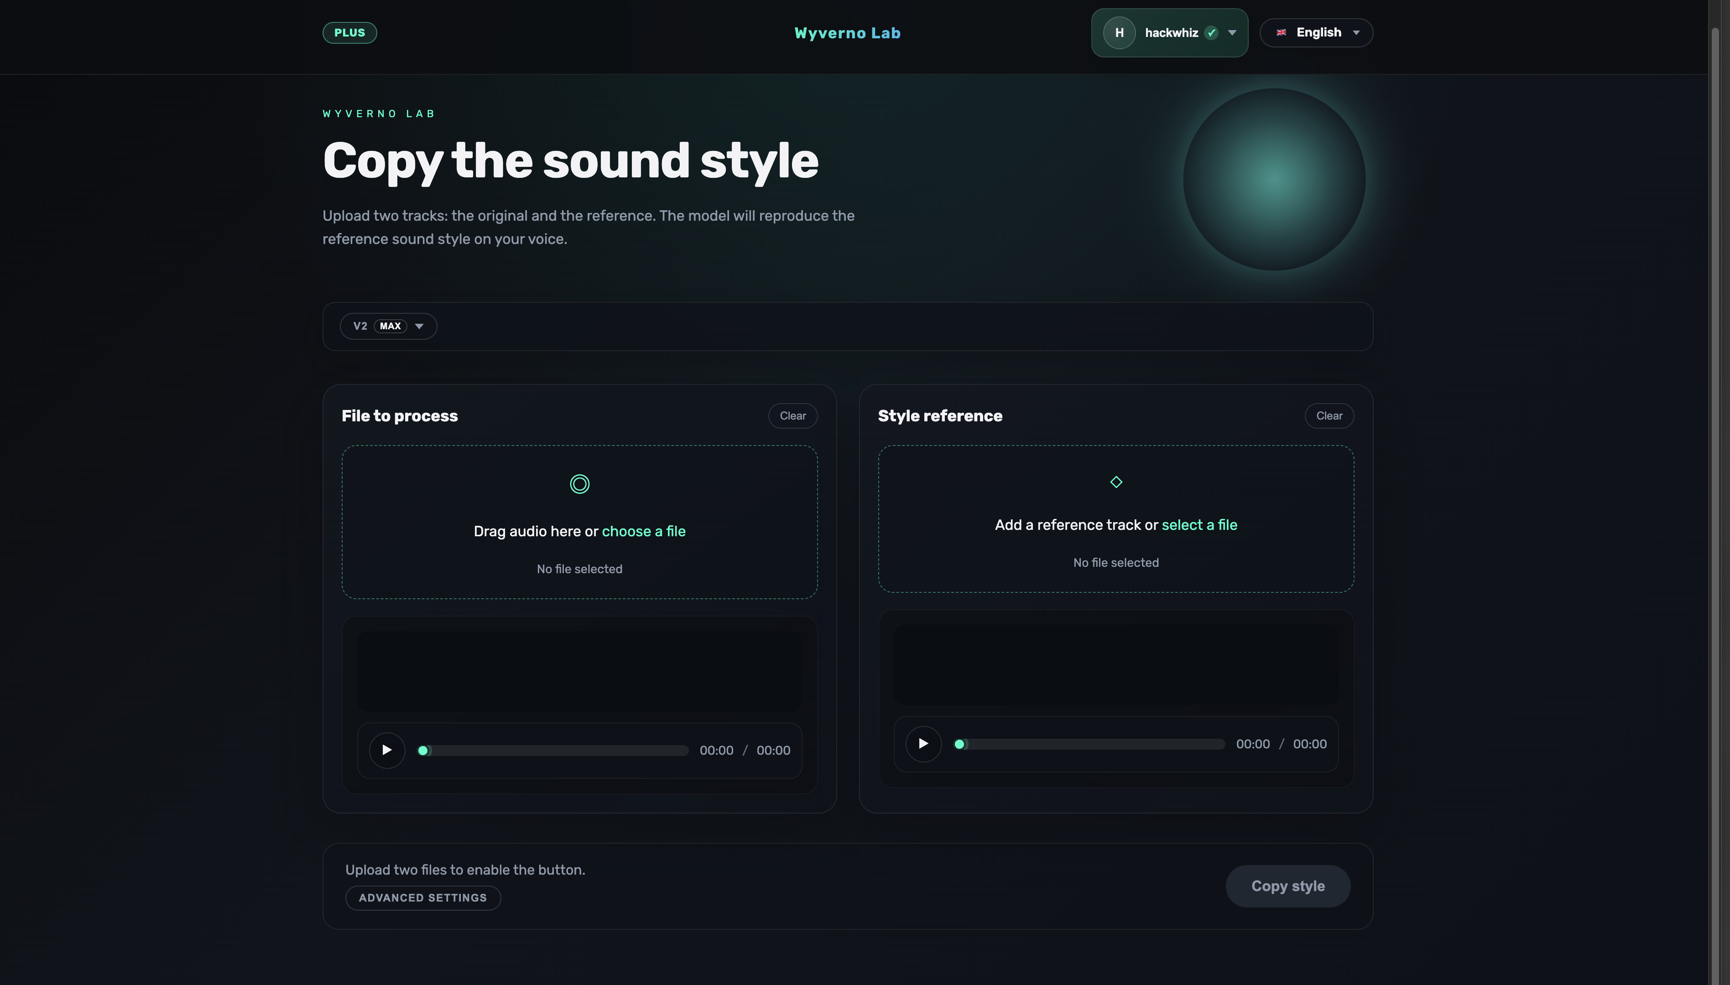Click the 'choose a file' link

643,531
